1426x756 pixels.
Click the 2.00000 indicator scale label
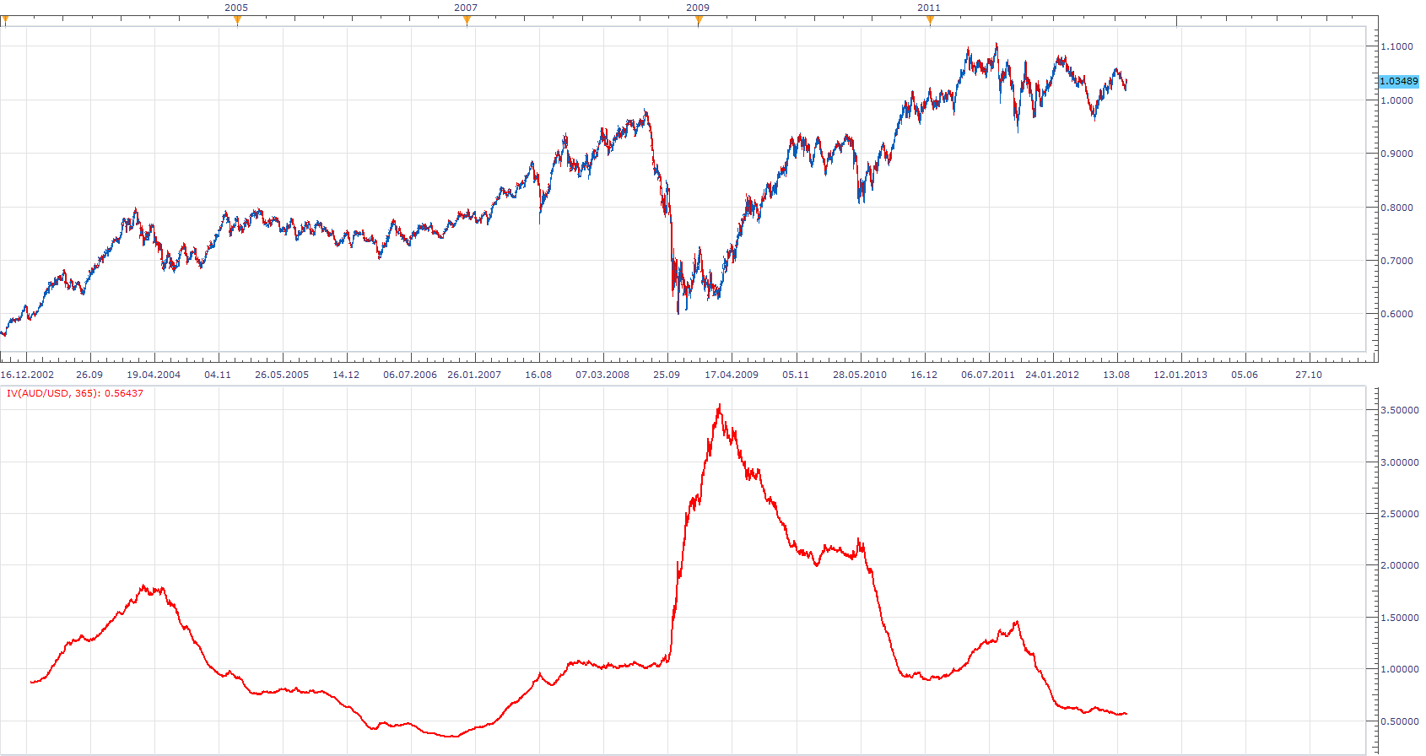pyautogui.click(x=1400, y=565)
